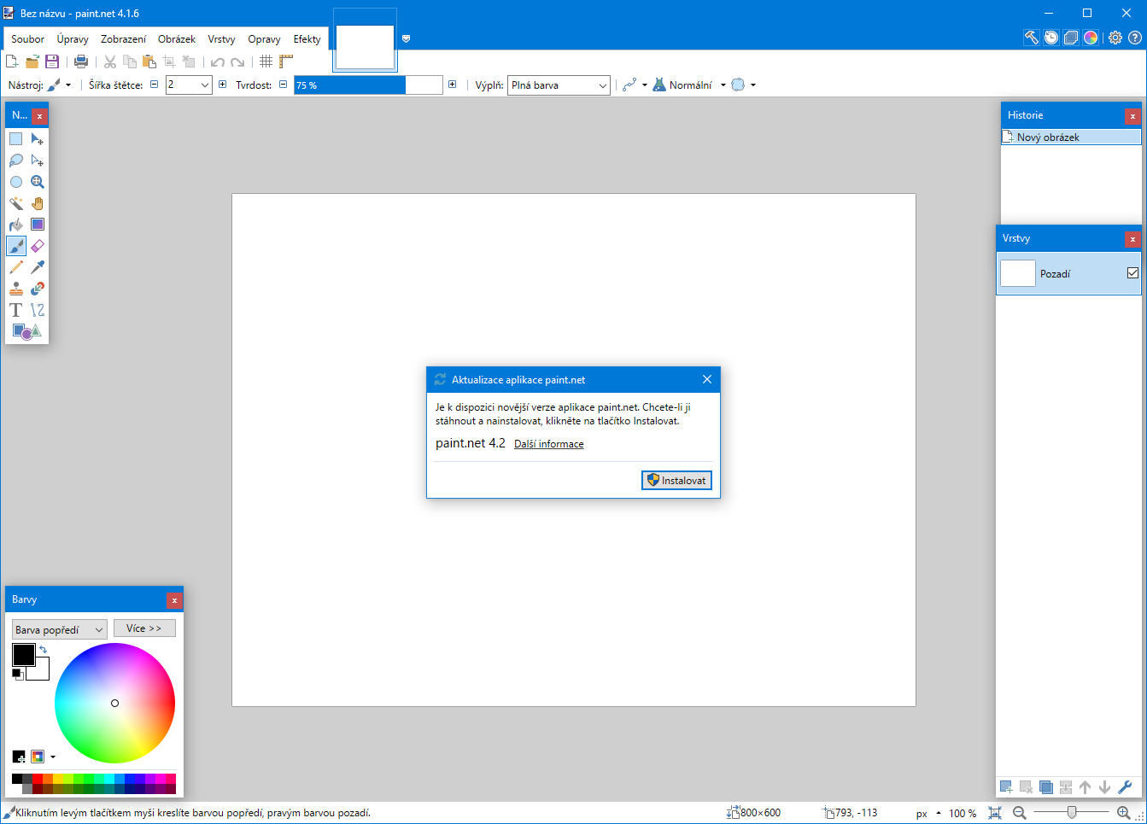Open the Výplň fill style dropdown

[x=559, y=85]
